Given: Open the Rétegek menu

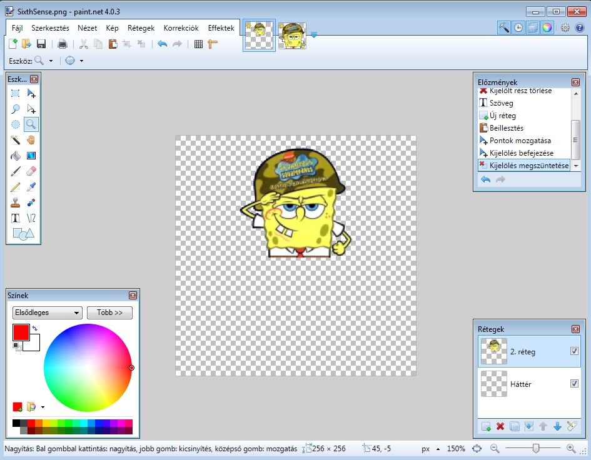Looking at the screenshot, I should pos(141,28).
